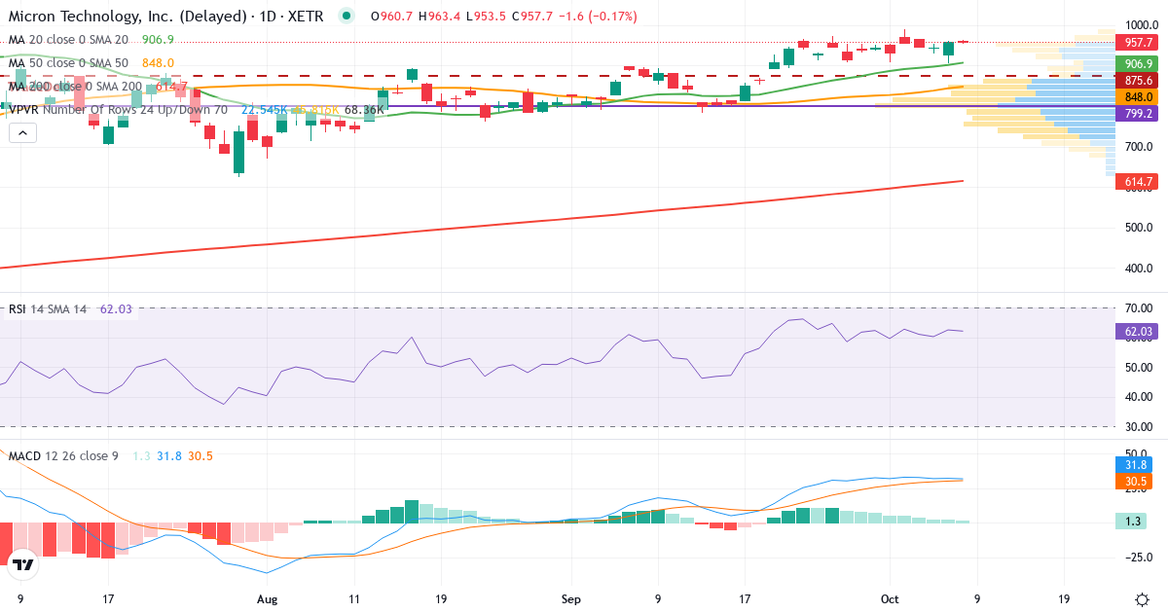Click the green 906.9 MA20 price label
This screenshot has width=1168, height=613.
point(1138,62)
